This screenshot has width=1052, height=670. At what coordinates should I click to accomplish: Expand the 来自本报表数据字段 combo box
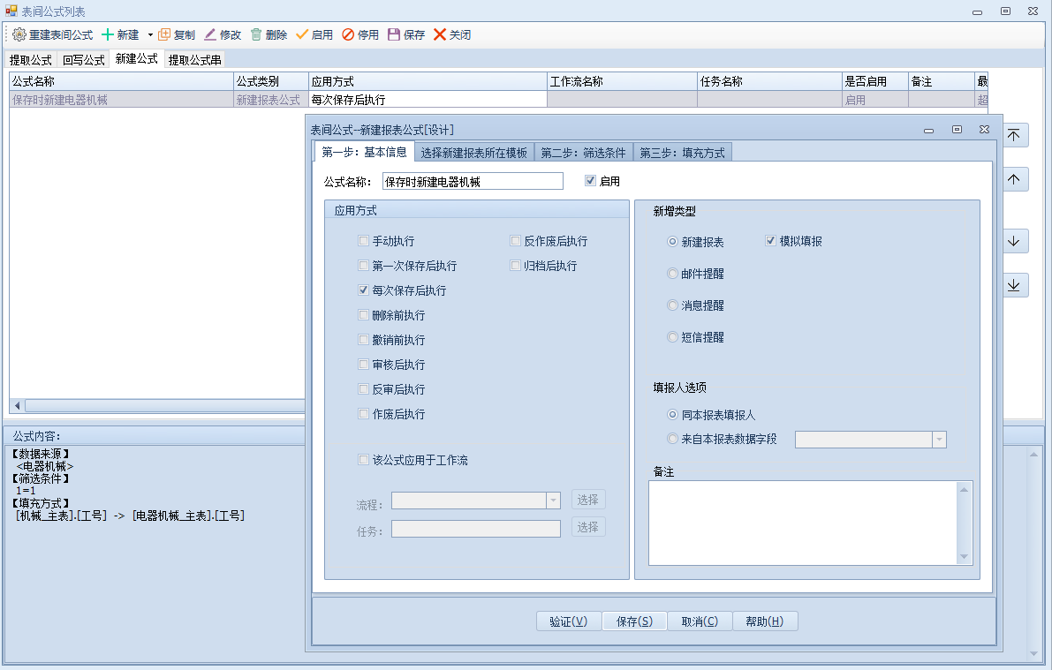coord(939,440)
